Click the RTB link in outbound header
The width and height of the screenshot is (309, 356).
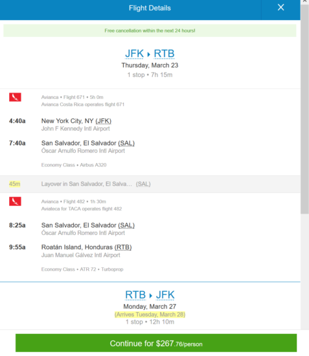point(164,54)
